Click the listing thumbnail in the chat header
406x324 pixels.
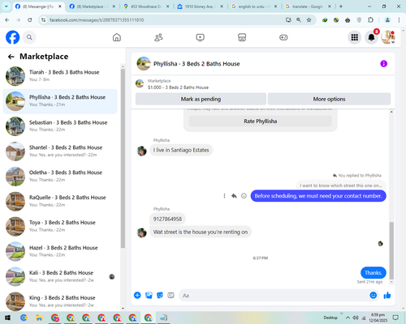pyautogui.click(x=144, y=64)
